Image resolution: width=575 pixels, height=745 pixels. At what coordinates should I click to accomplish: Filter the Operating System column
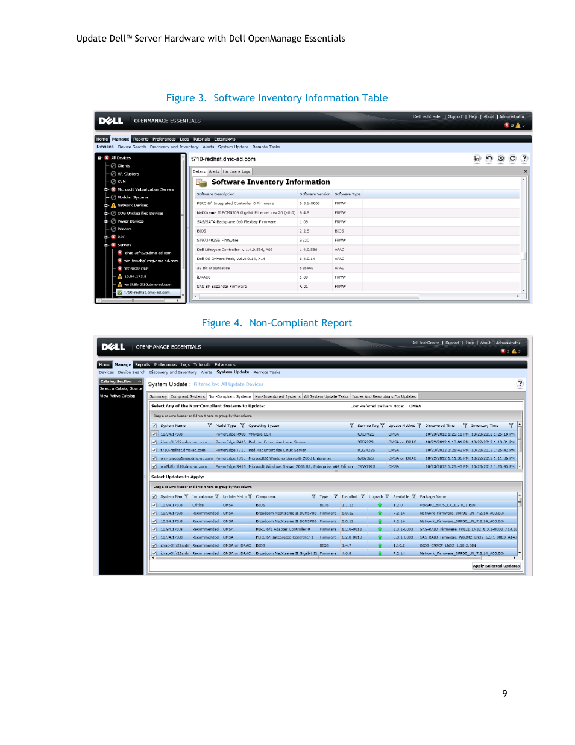click(351, 426)
